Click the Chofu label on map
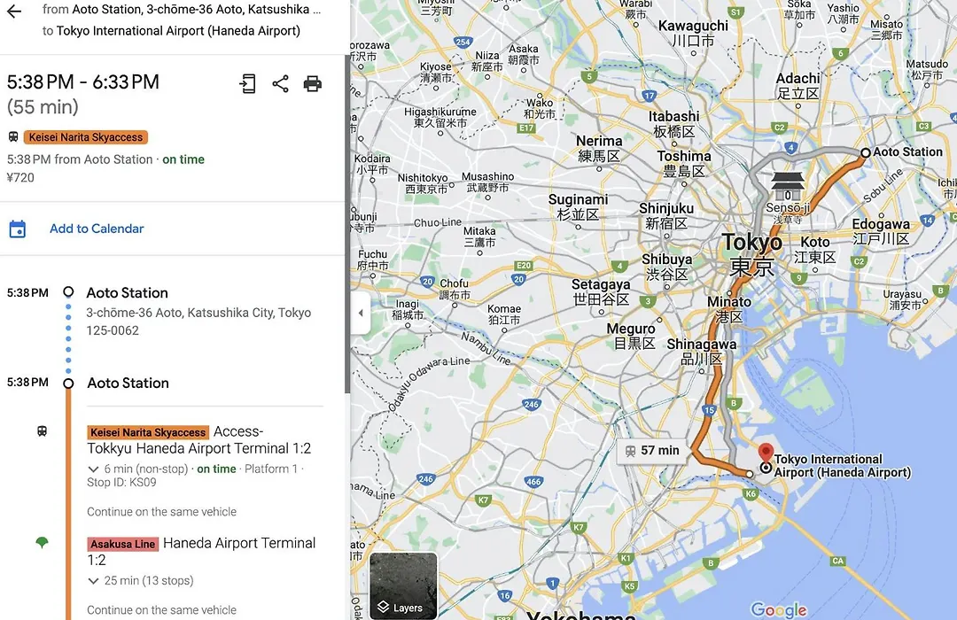 coord(455,290)
